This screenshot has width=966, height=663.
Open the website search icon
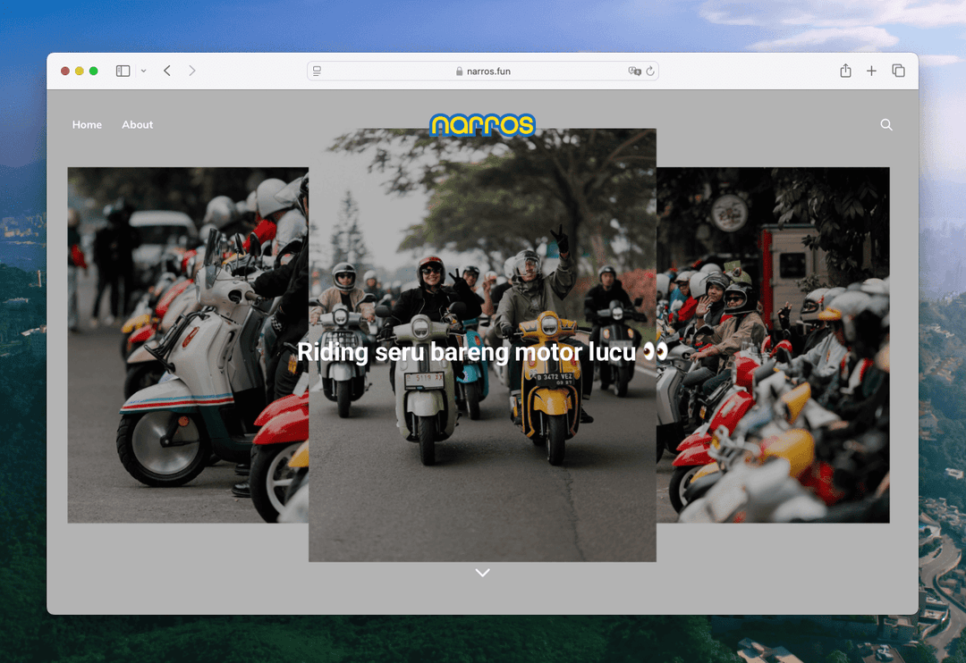point(886,125)
